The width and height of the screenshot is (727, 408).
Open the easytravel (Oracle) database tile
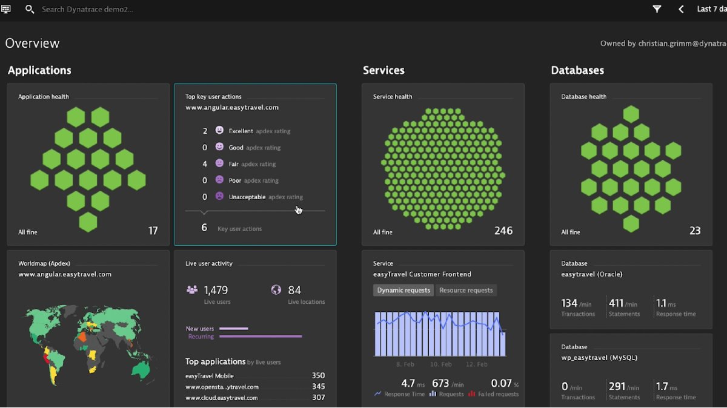631,289
